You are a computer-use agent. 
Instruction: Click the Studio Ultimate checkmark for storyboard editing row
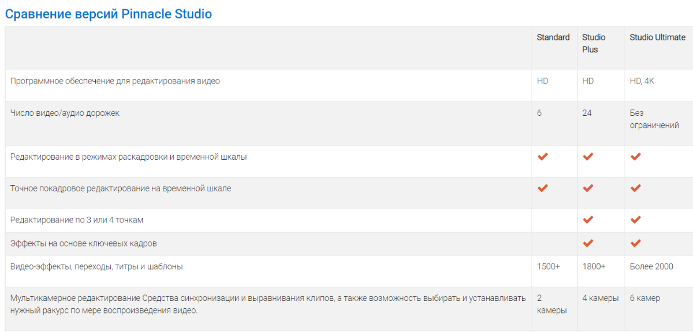tap(635, 156)
